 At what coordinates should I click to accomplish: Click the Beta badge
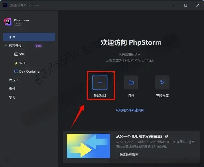coord(39,46)
